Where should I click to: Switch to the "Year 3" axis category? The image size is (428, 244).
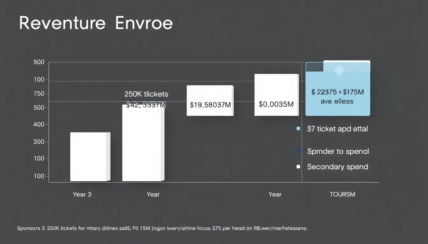click(82, 194)
